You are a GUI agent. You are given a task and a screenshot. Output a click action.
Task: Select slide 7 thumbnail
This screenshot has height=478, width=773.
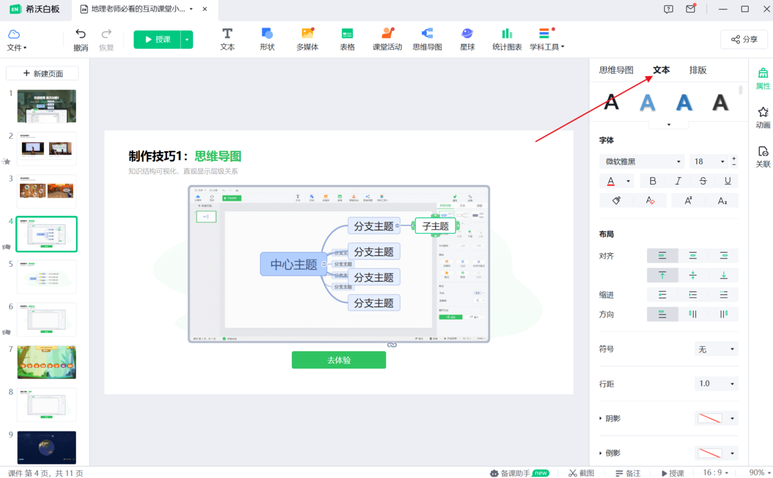point(46,362)
